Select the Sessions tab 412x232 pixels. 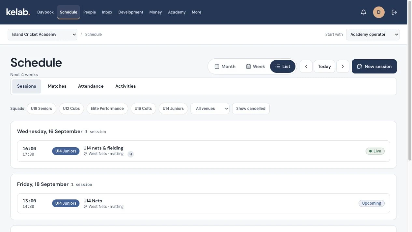click(x=27, y=86)
